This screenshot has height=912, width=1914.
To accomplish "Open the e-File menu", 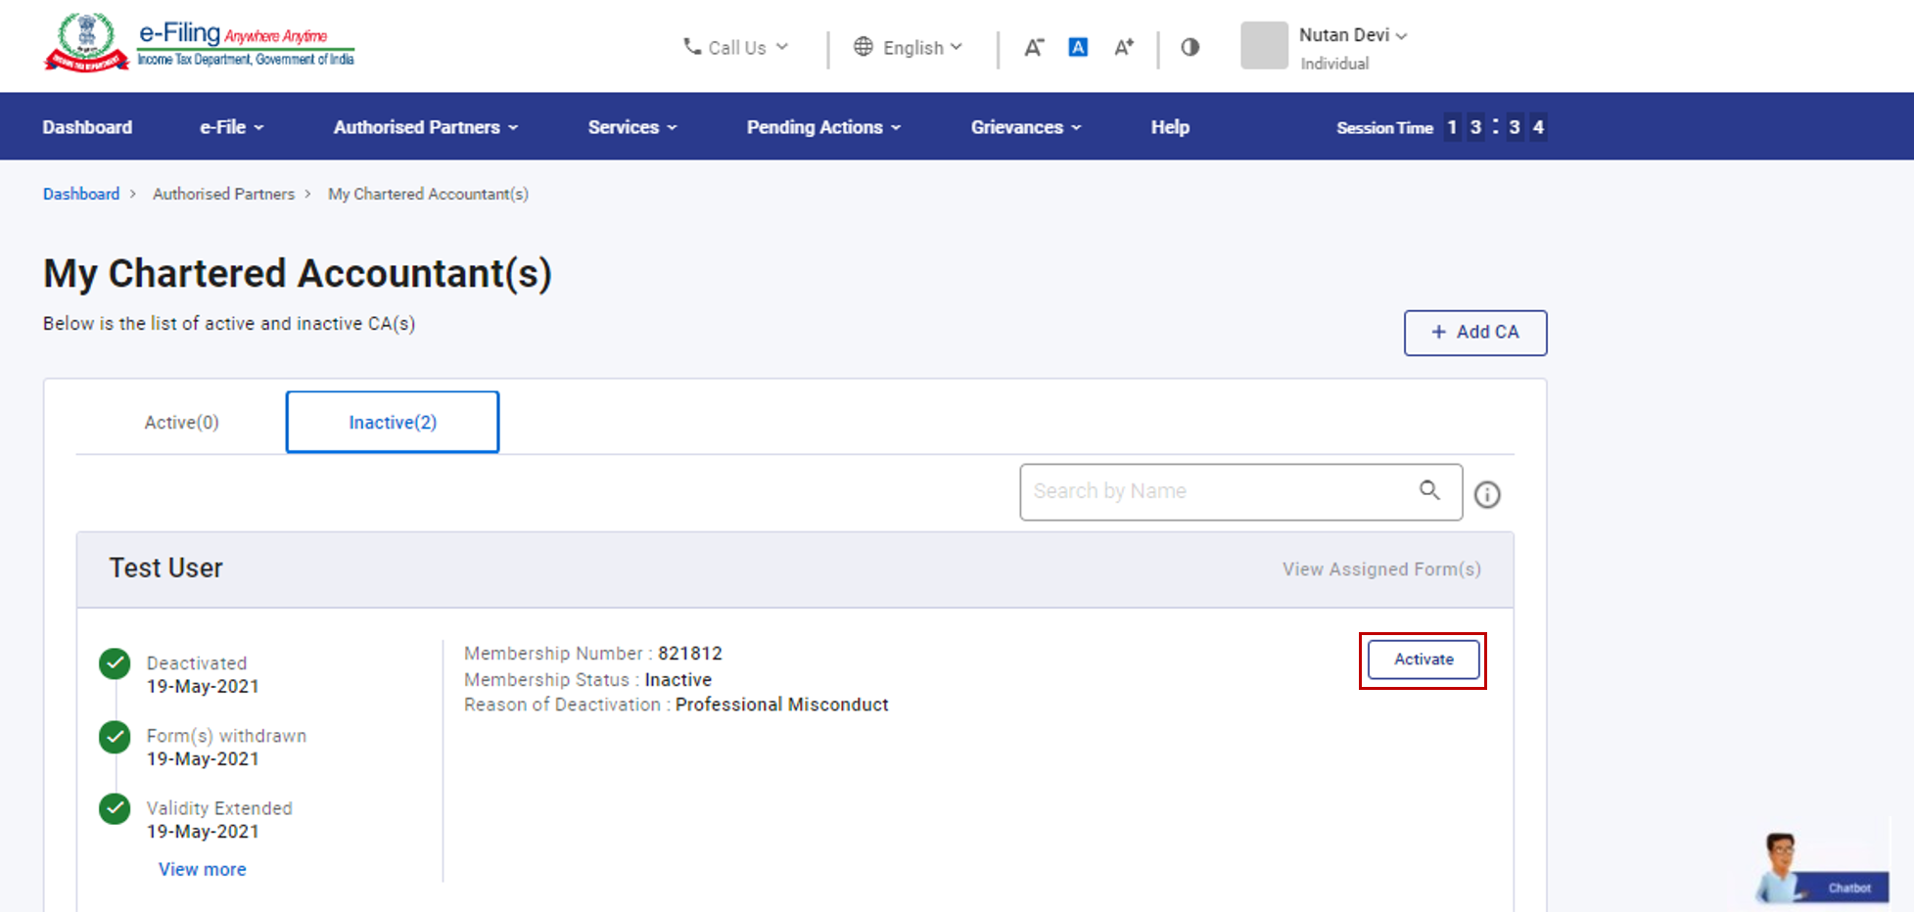I will (x=231, y=127).
